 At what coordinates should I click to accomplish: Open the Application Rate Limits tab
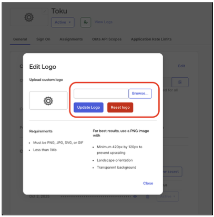coord(151,39)
